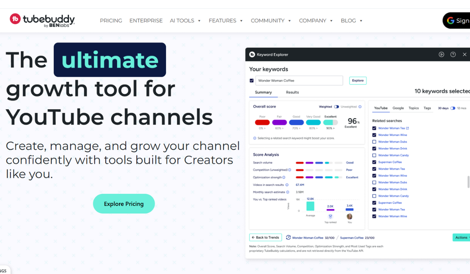Viewport: 470px width, 274px height.
Task: Click the tb logo beside Keyword Explorer title
Action: tap(252, 54)
